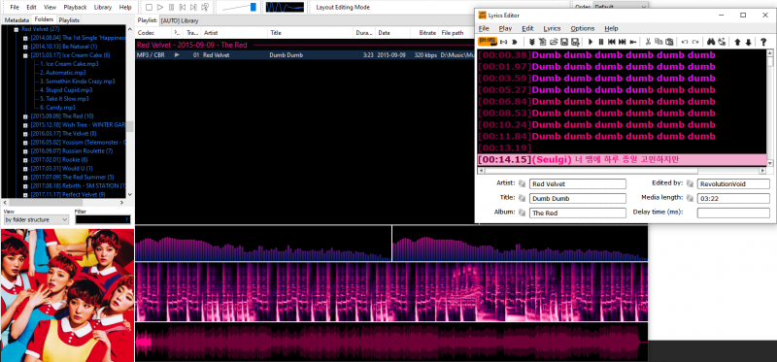Click the play button in main player toolbar
The width and height of the screenshot is (777, 362).
click(160, 8)
